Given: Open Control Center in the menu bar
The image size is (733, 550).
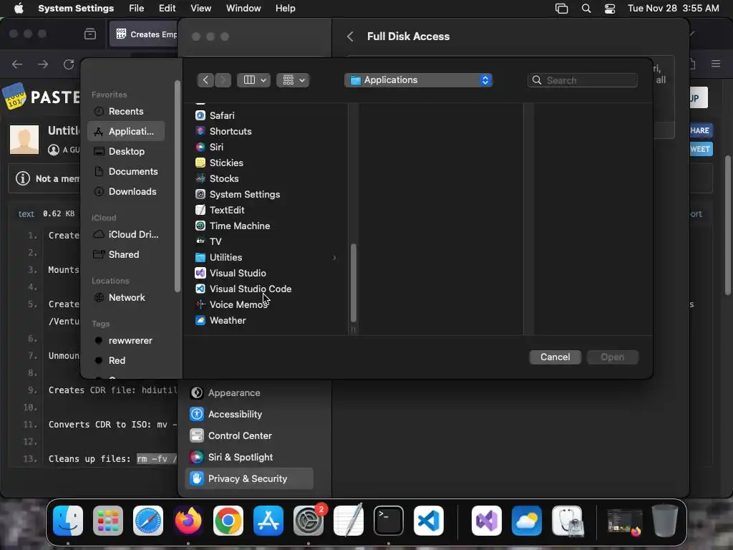Looking at the screenshot, I should tap(610, 9).
